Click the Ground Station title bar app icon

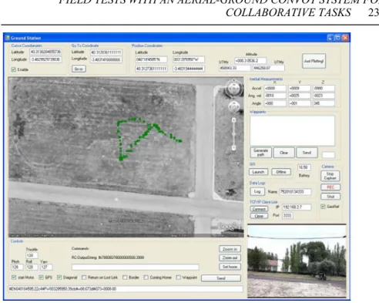pos(8,38)
